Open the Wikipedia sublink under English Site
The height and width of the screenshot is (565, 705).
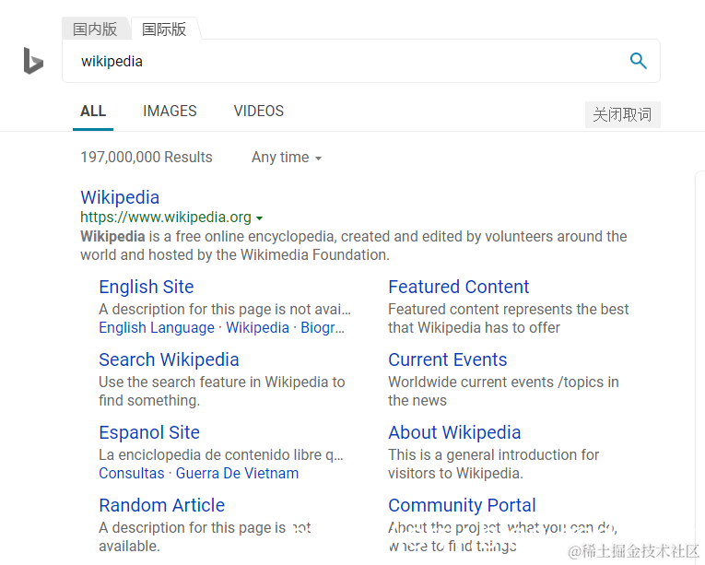(x=257, y=328)
